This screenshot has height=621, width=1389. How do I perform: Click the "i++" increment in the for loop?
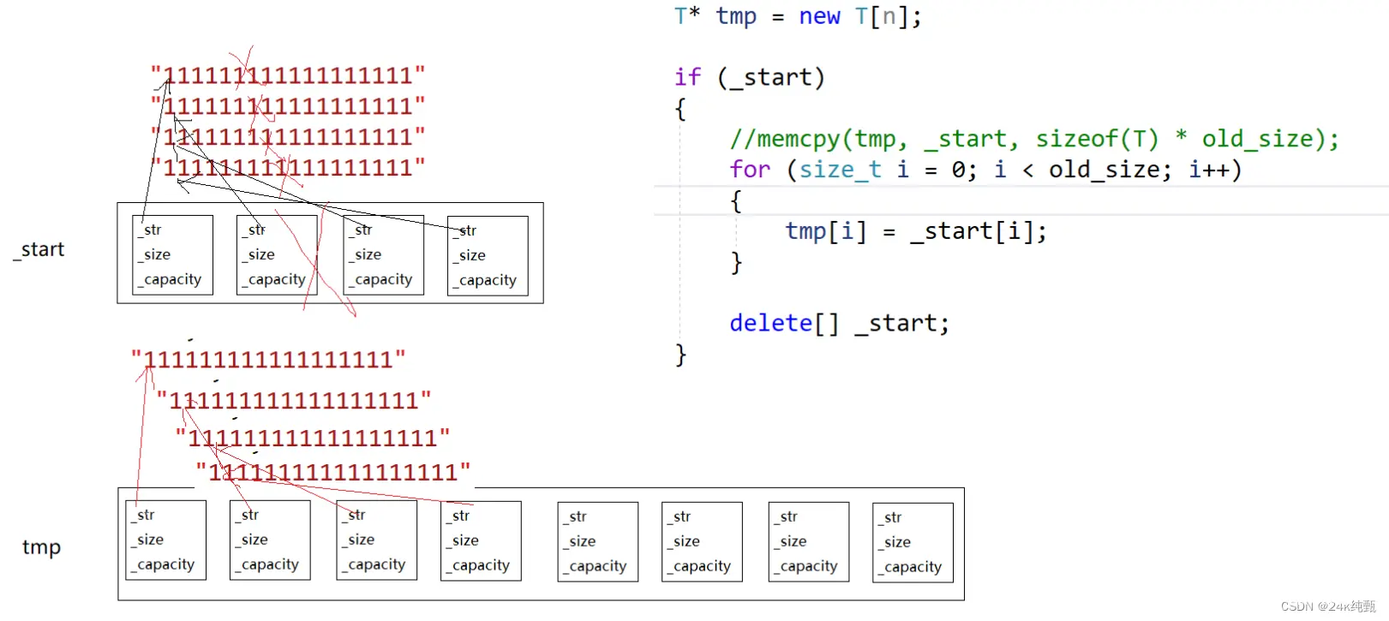click(1208, 170)
